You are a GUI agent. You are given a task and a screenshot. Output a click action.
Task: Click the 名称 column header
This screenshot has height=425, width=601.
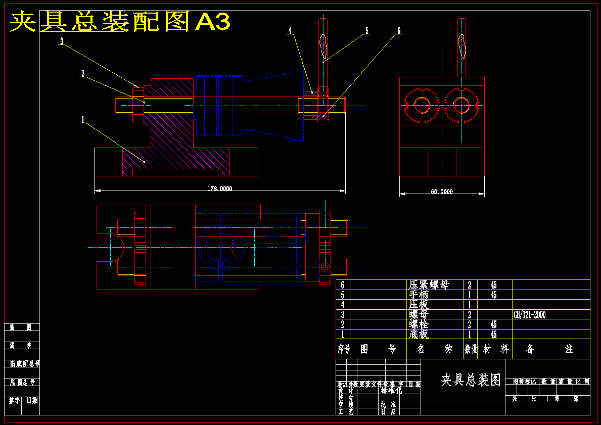coord(435,349)
